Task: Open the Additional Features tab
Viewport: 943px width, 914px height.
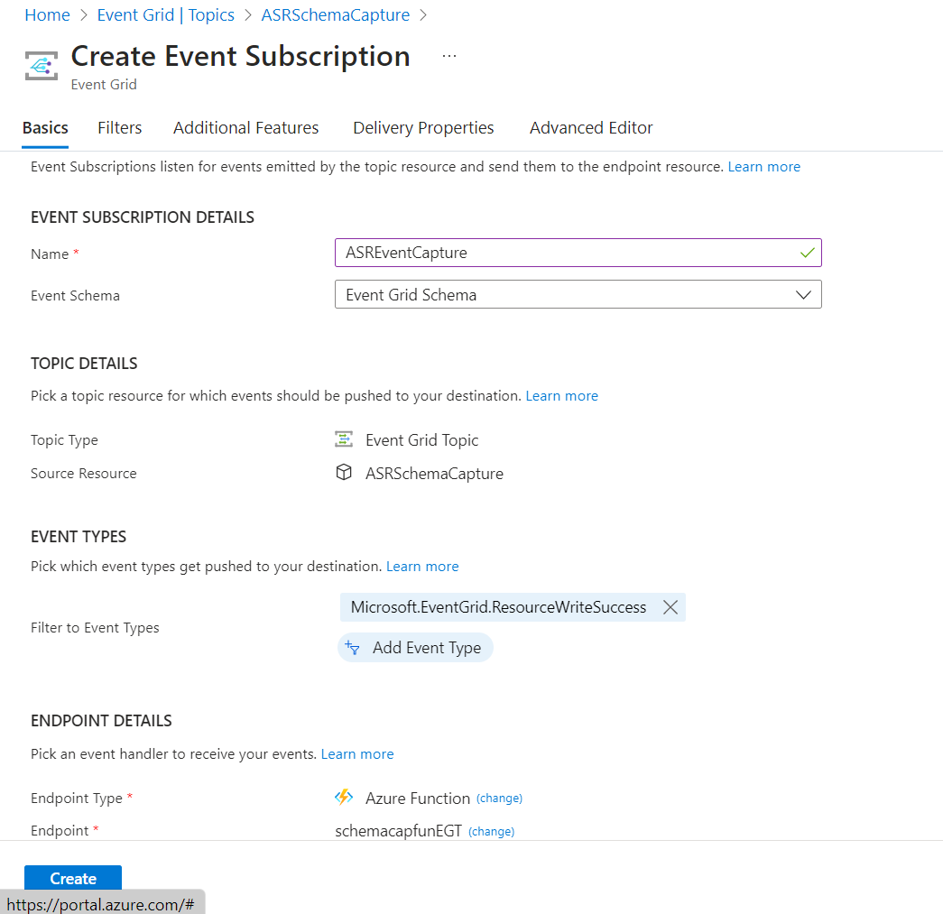Action: coord(245,127)
